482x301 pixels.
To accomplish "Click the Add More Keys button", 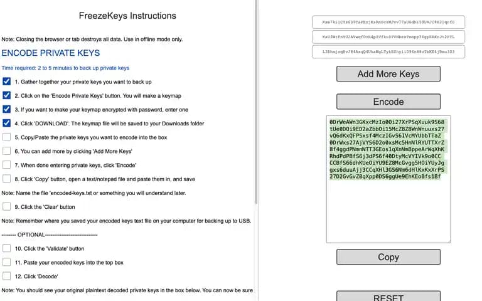I will pos(388,74).
